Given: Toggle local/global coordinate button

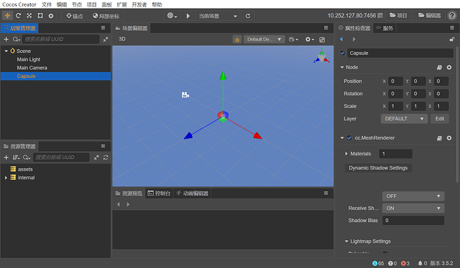Looking at the screenshot, I should [x=106, y=16].
